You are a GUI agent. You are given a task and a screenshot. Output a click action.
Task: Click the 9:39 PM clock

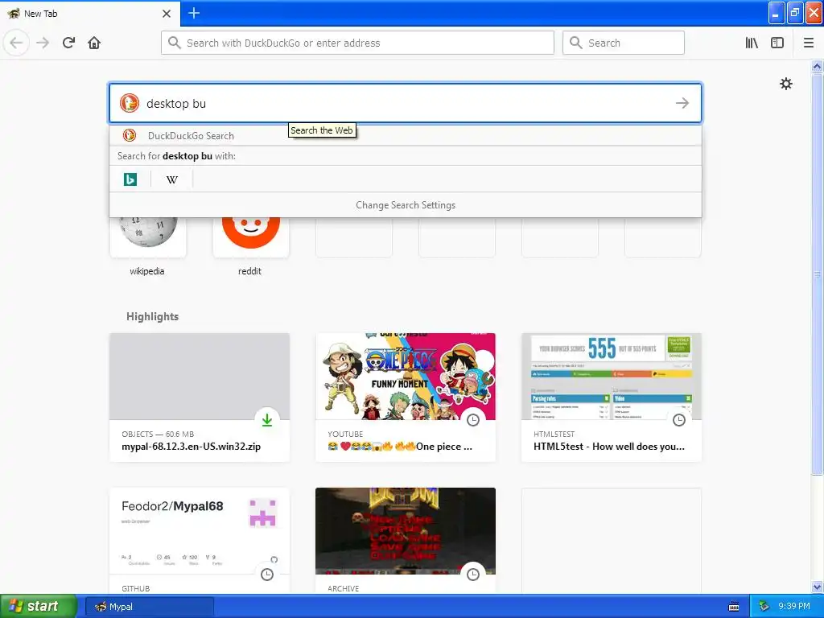click(x=794, y=607)
